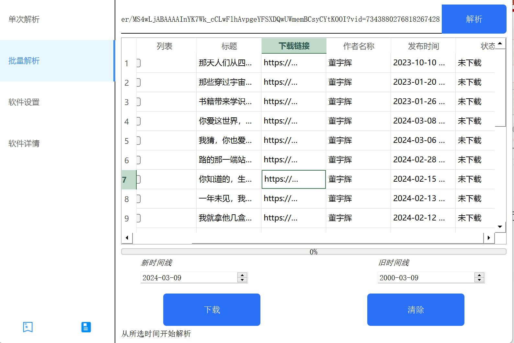Select the row 9 checkbox

(x=139, y=218)
